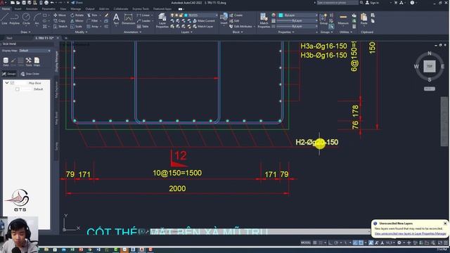Select the Dimension tool

(x=128, y=19)
